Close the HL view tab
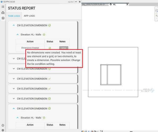Screen dimensions: 158x132 pos(127,4)
